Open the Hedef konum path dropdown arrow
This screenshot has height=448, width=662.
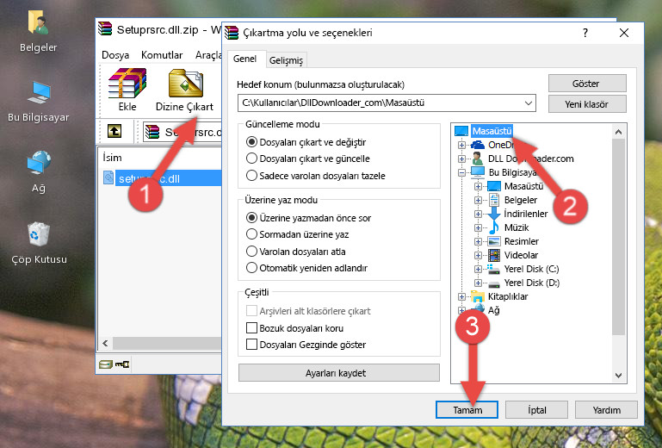point(529,103)
